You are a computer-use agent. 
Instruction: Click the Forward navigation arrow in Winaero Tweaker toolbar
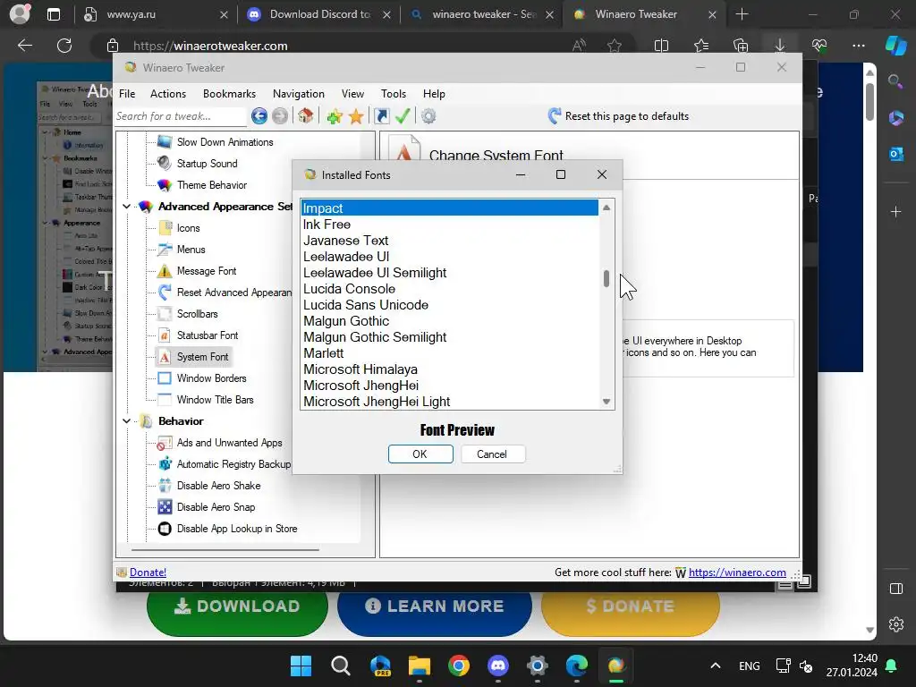280,116
